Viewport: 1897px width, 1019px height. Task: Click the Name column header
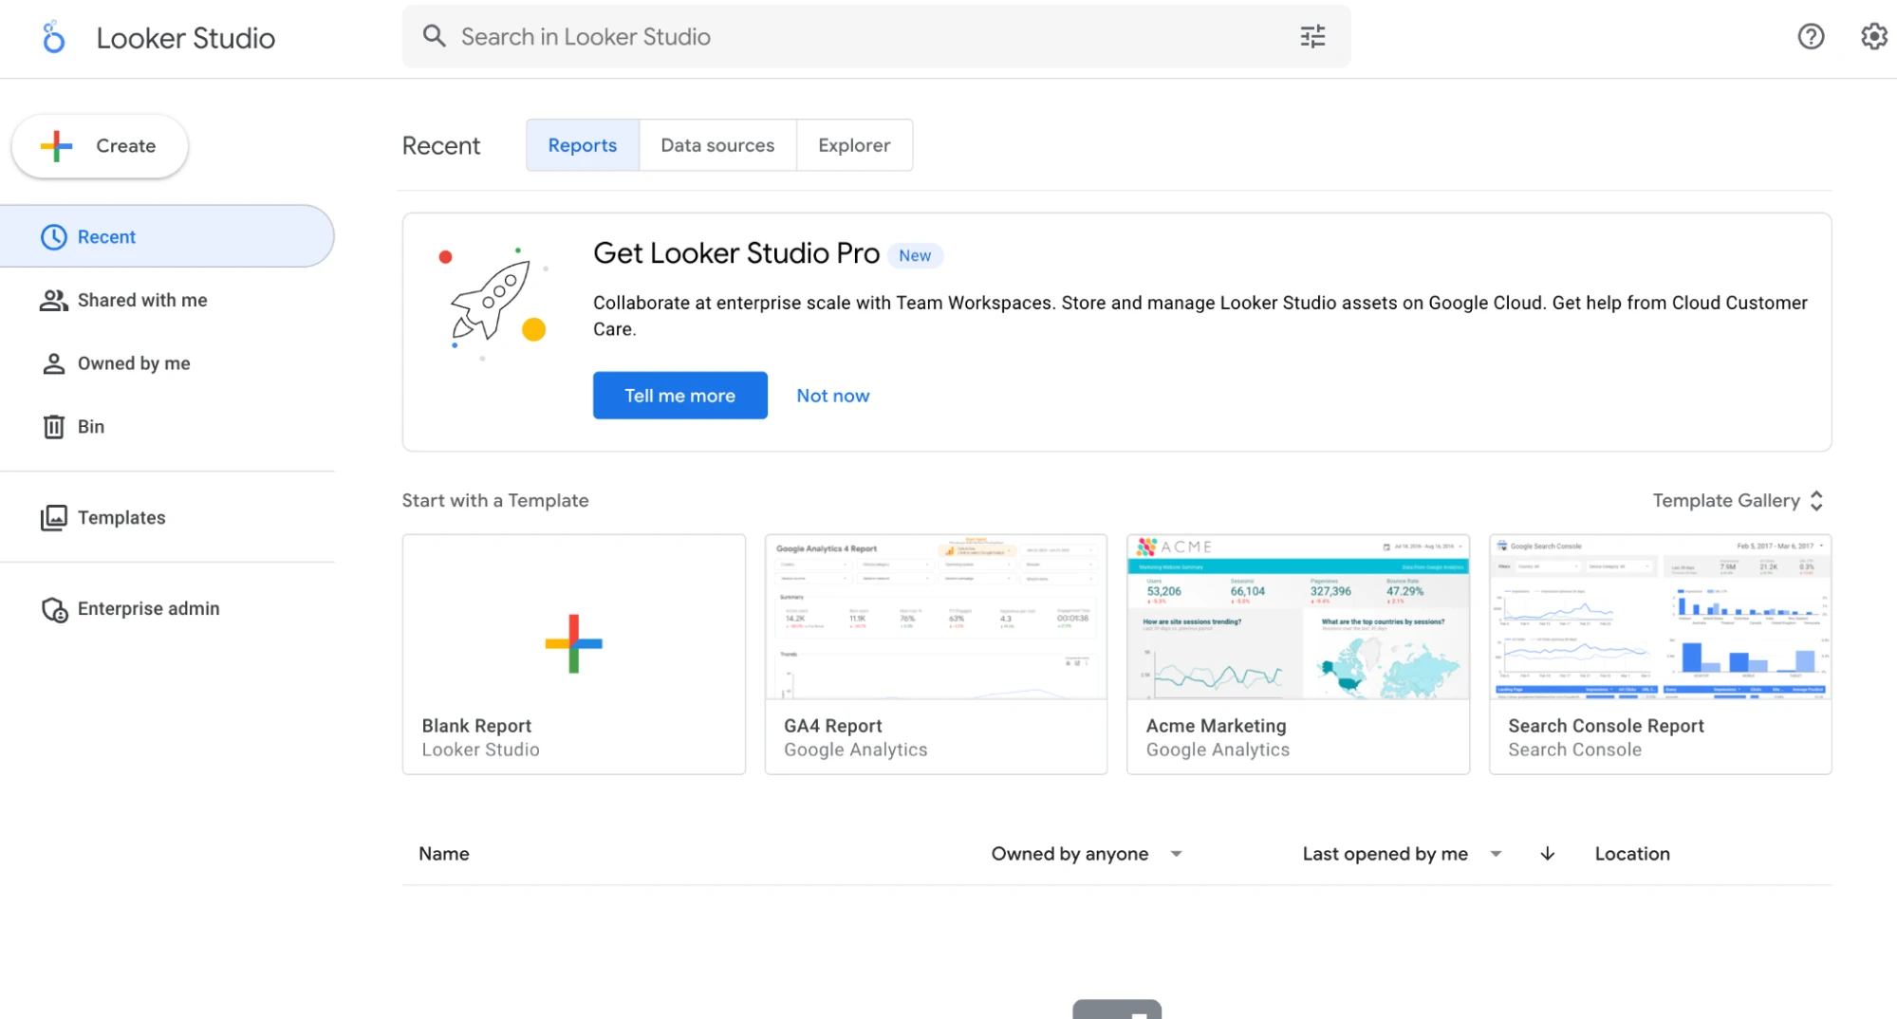(x=444, y=854)
